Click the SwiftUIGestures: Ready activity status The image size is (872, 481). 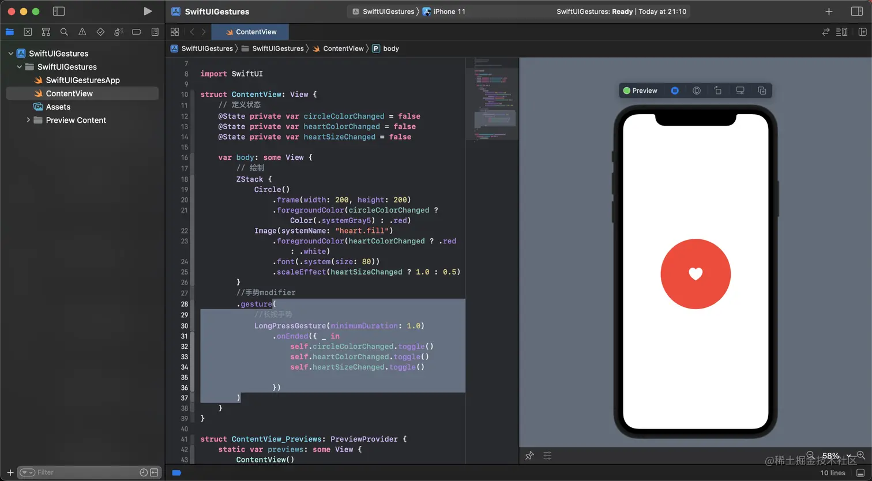(x=621, y=12)
